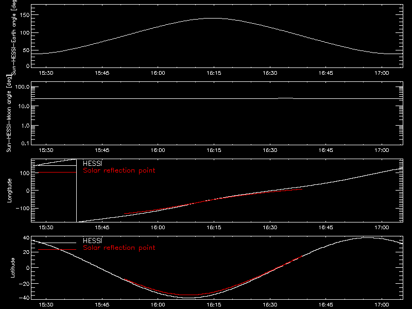Viewport: 412px width, 309px height.
Task: Select red Solar reflection point text in Latitude plot
Action: pos(119,248)
